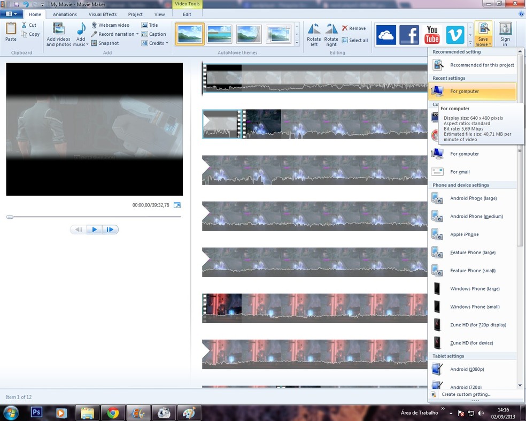
Task: Open the Visual Effects tab
Action: [x=103, y=14]
